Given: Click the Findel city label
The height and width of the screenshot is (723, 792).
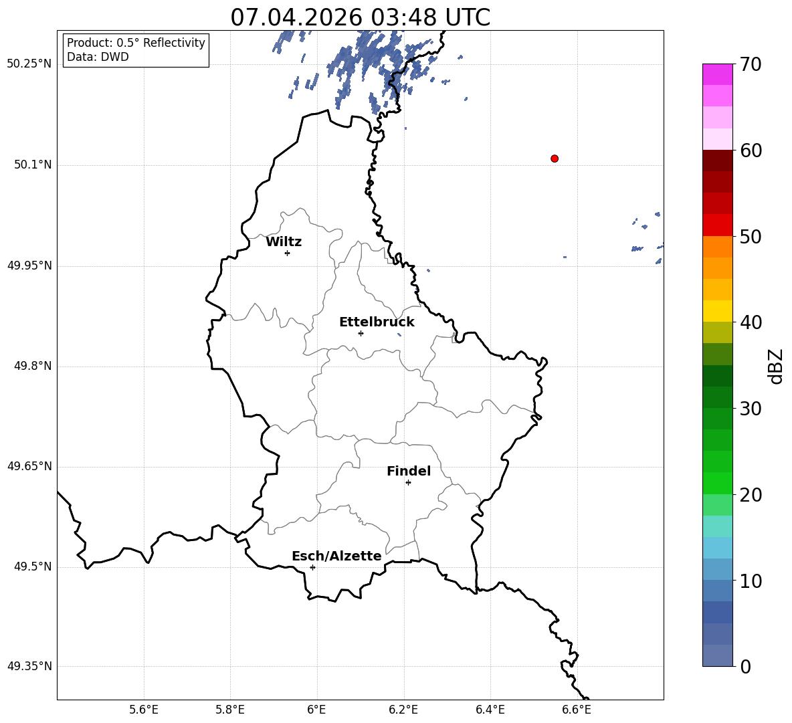Looking at the screenshot, I should pyautogui.click(x=409, y=471).
